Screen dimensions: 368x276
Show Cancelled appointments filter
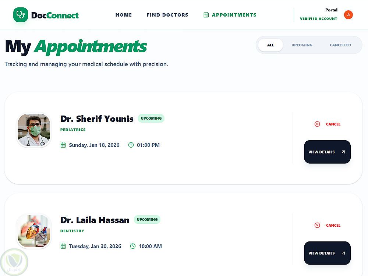[340, 45]
